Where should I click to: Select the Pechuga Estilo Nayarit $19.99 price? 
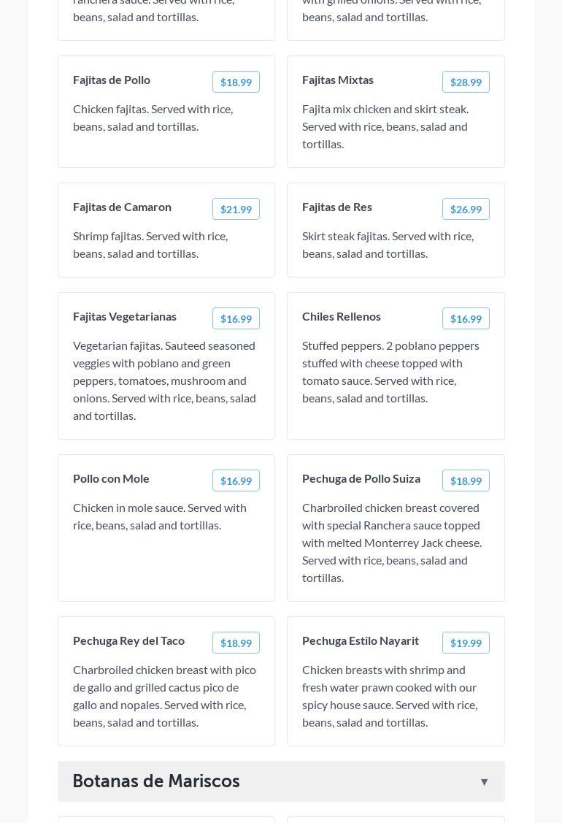pyautogui.click(x=466, y=643)
